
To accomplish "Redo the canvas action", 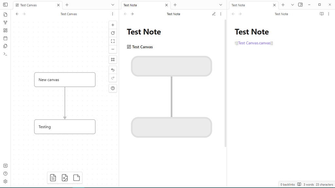I will click(113, 78).
